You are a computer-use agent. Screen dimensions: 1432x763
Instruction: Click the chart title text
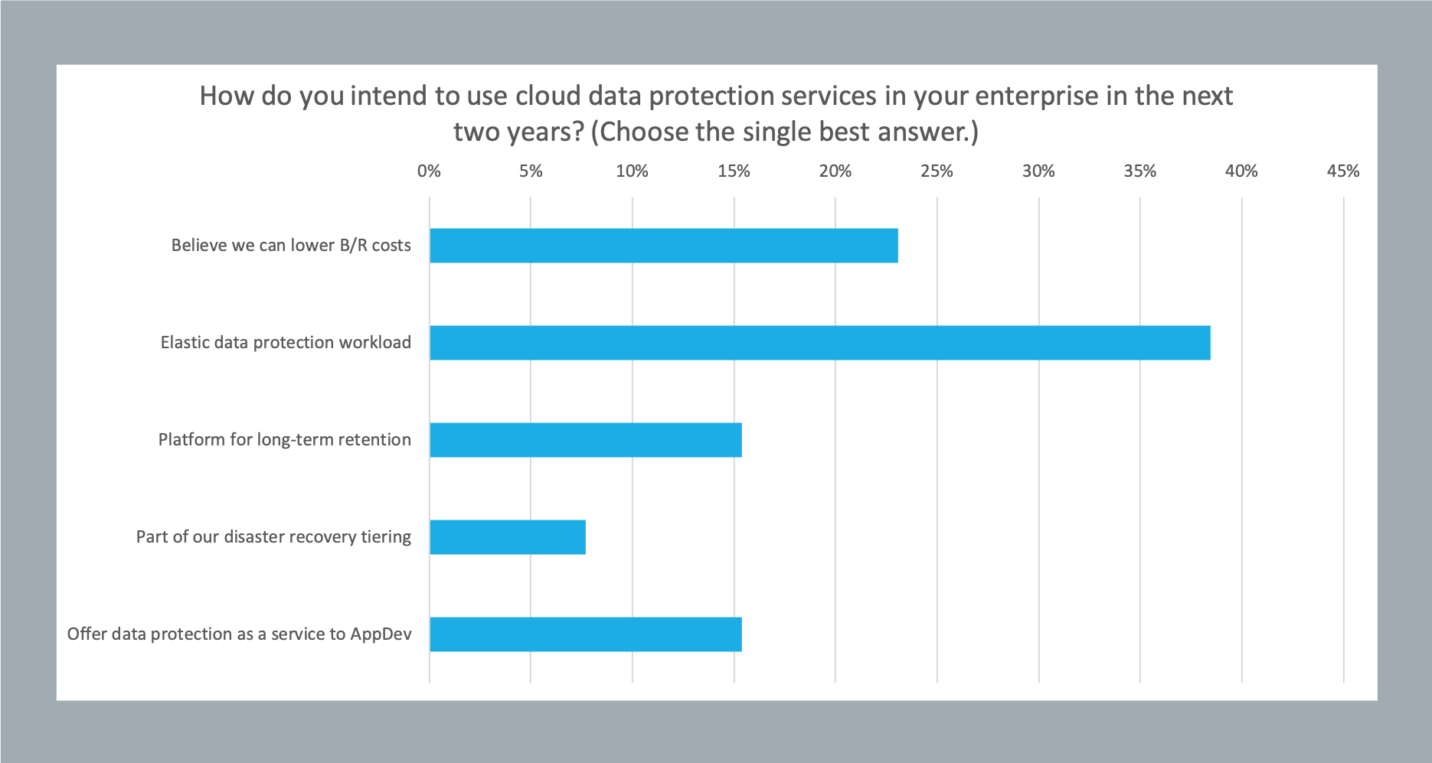(x=716, y=113)
